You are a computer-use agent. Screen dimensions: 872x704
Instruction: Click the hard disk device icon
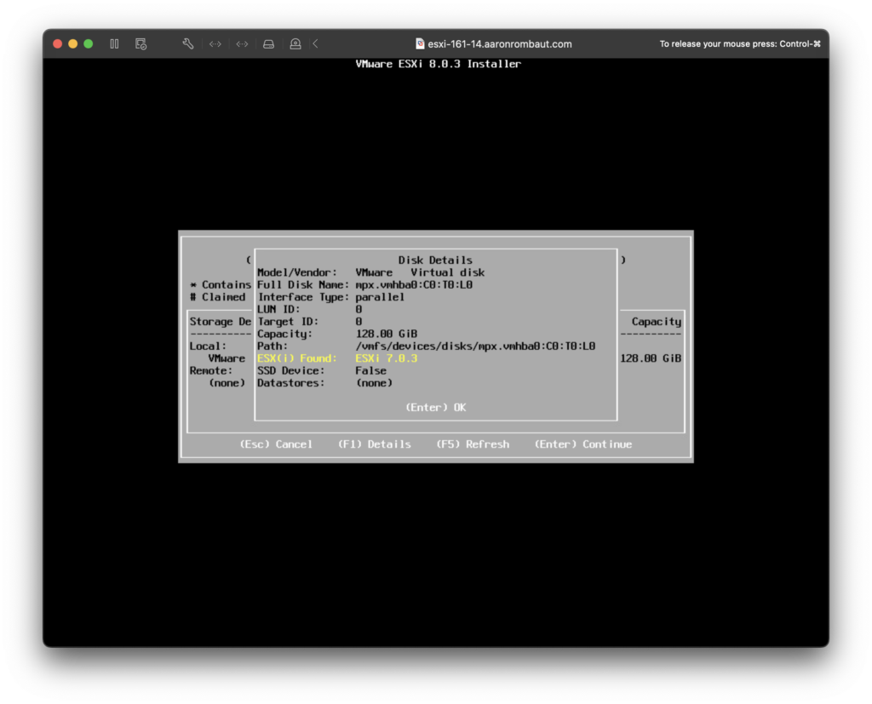pyautogui.click(x=268, y=43)
